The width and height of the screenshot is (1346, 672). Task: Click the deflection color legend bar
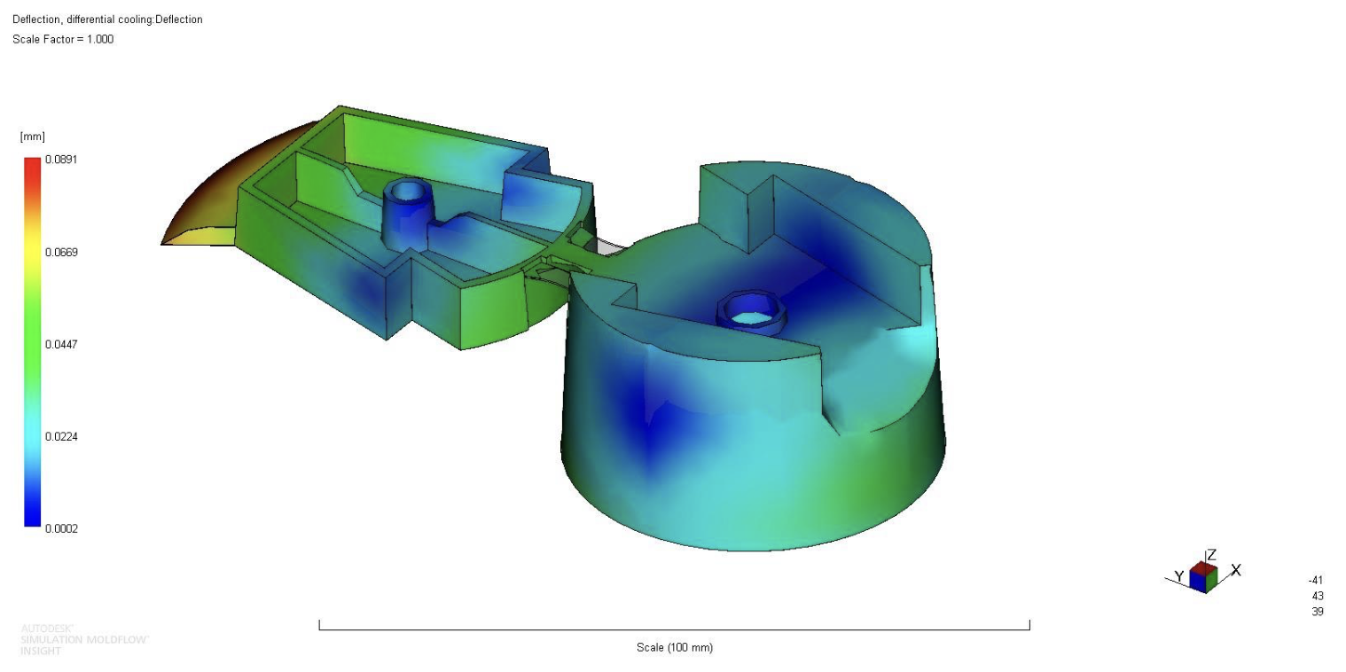(32, 343)
